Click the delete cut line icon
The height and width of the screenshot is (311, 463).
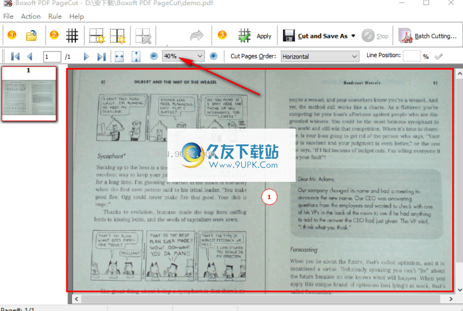point(143,36)
